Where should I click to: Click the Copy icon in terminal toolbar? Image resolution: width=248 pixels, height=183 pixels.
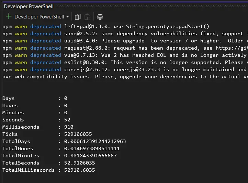[x=78, y=17]
